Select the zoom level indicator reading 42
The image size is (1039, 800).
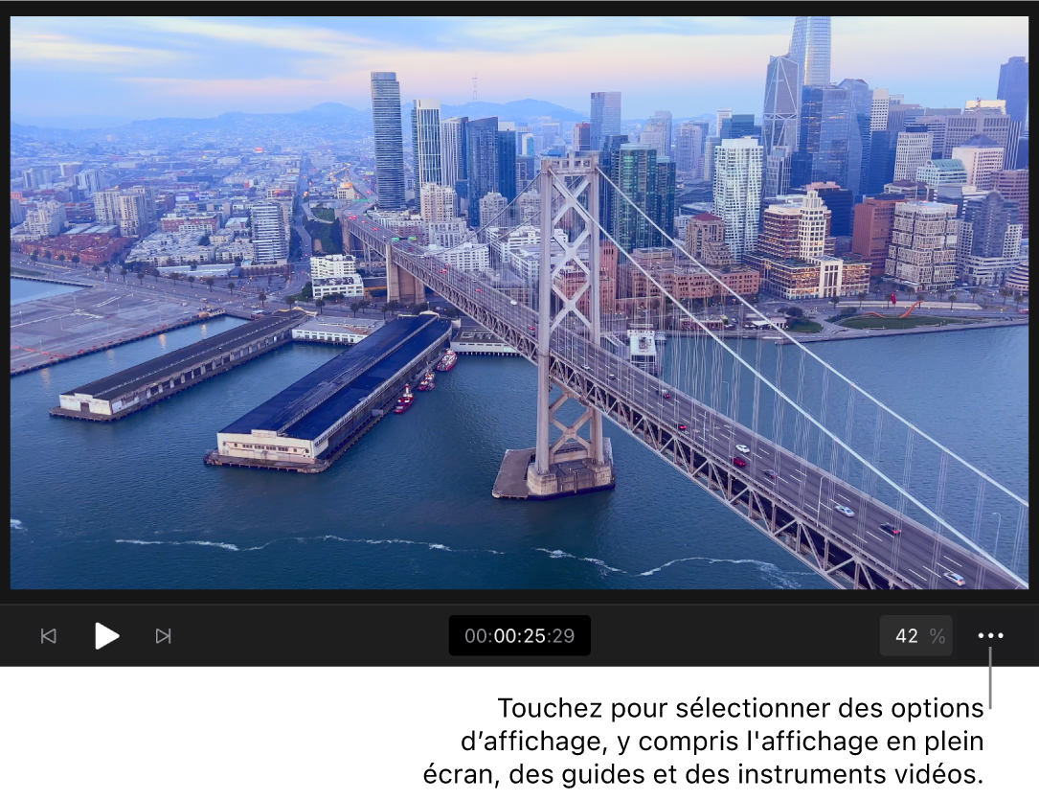click(x=915, y=635)
